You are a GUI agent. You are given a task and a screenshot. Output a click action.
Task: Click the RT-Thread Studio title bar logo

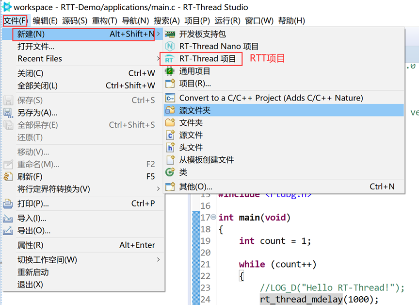(x=7, y=7)
